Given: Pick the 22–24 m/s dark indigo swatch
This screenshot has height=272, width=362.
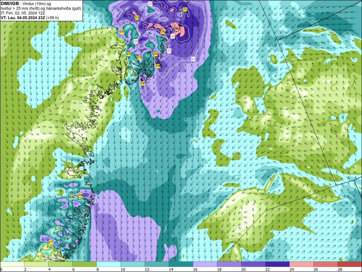Looking at the screenshot, I should tap(278, 264).
